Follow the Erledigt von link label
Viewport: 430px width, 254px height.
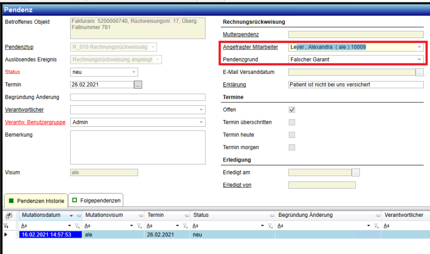coord(237,185)
